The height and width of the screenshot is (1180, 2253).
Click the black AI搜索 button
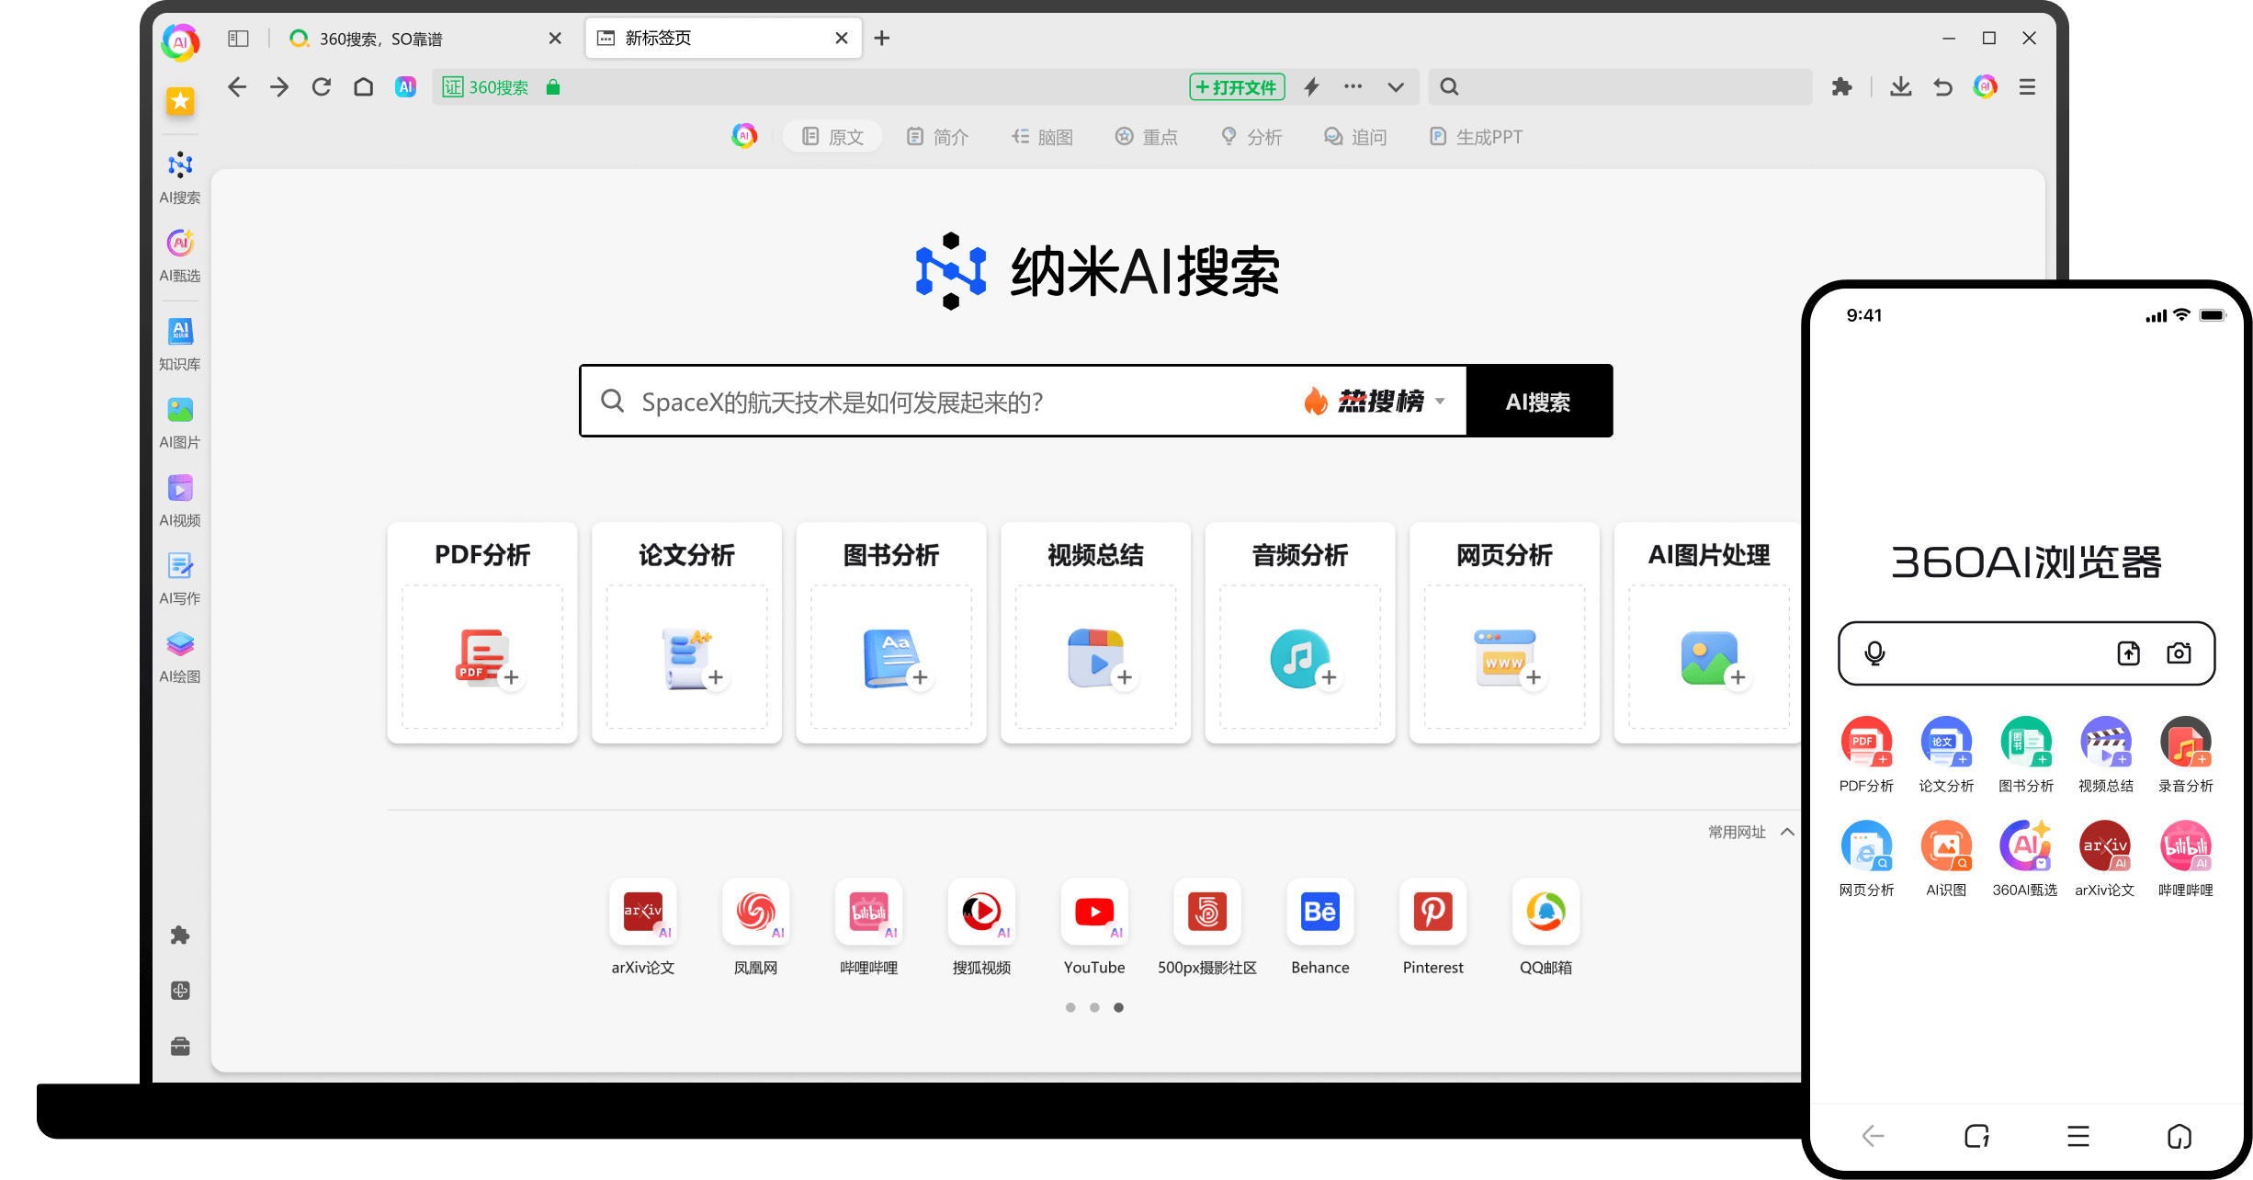[x=1538, y=402]
